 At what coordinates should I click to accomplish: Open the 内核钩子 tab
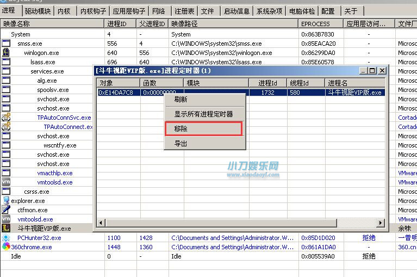tap(93, 11)
